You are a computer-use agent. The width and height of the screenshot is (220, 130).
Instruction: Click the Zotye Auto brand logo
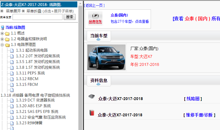pyautogui.click(x=95, y=19)
